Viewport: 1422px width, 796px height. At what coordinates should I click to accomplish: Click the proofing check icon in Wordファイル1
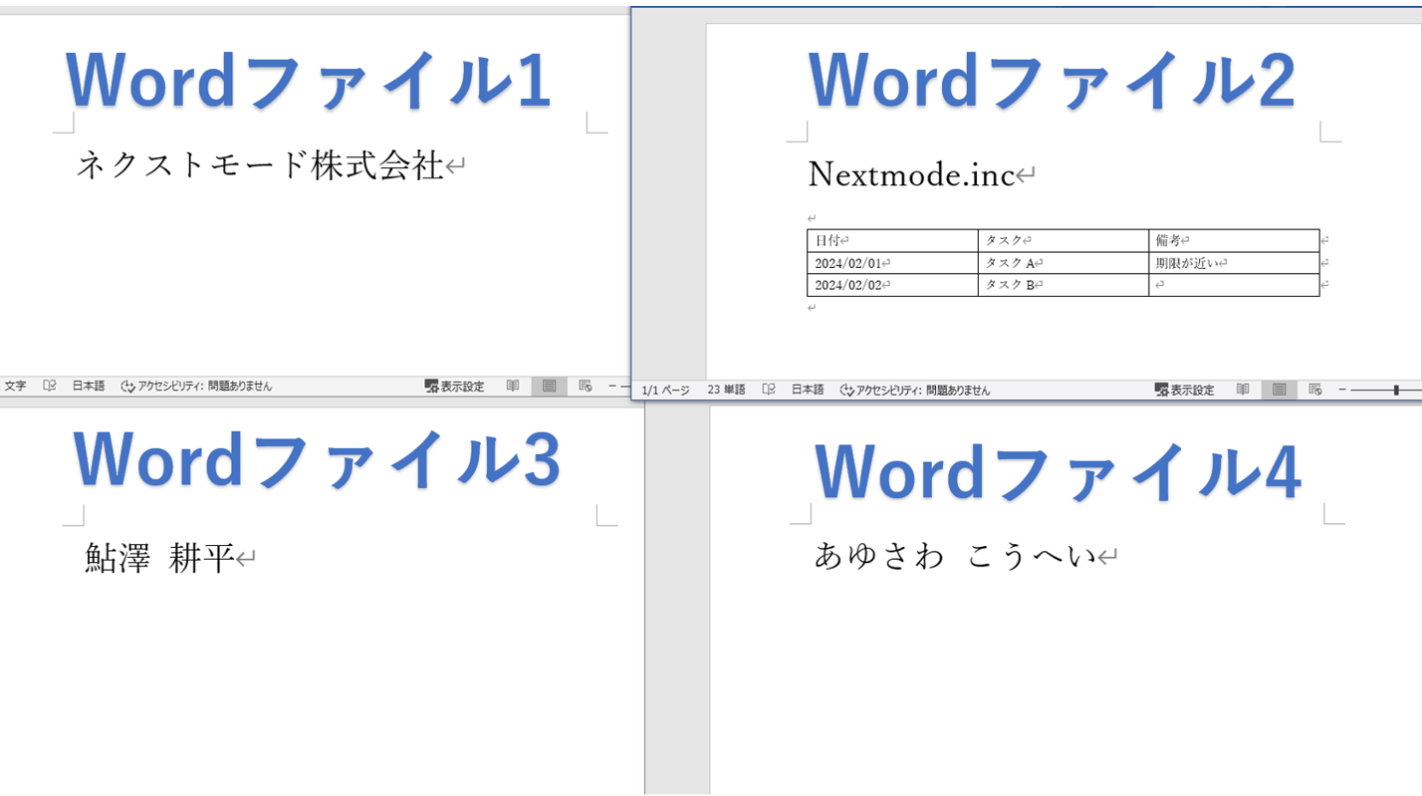point(50,387)
